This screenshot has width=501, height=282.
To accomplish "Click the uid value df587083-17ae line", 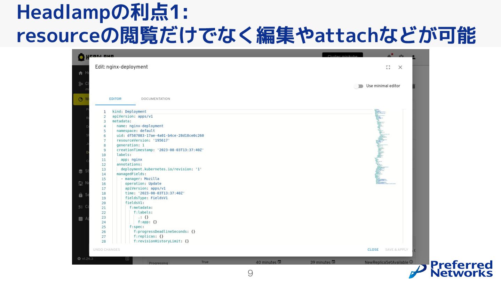I will pos(160,136).
